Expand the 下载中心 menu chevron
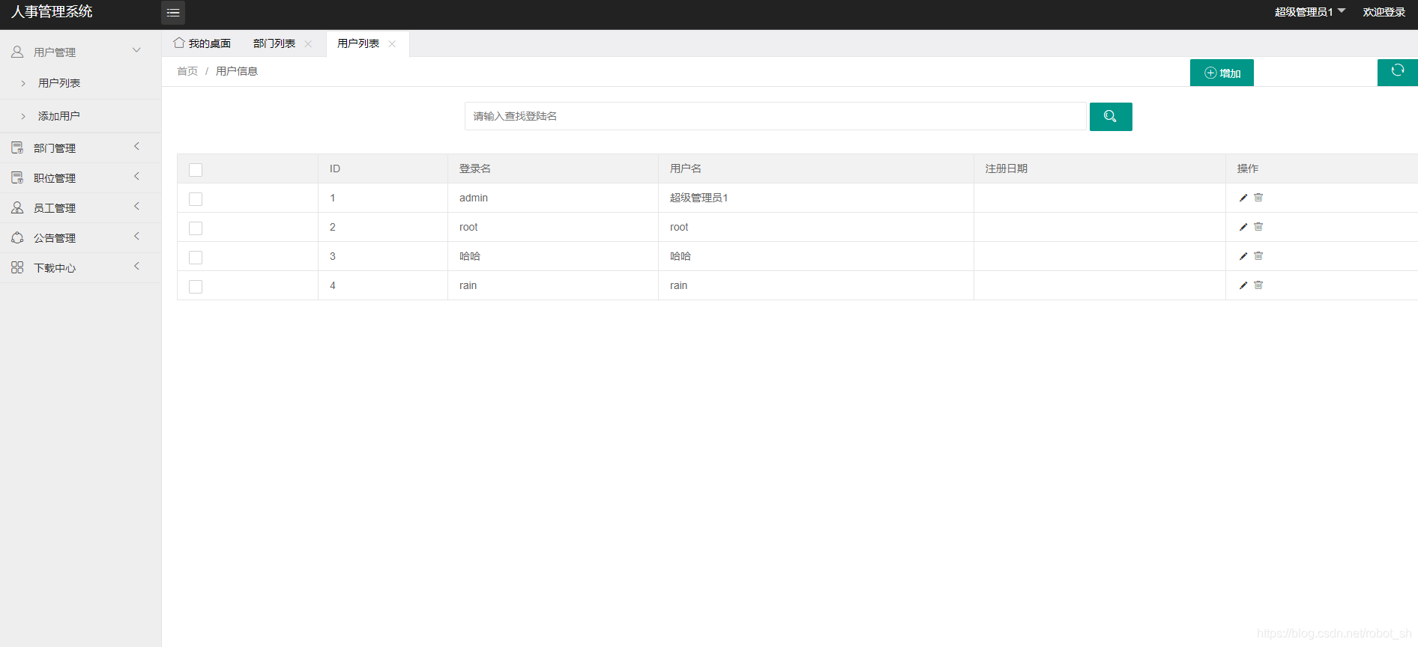The image size is (1418, 647). tap(136, 266)
